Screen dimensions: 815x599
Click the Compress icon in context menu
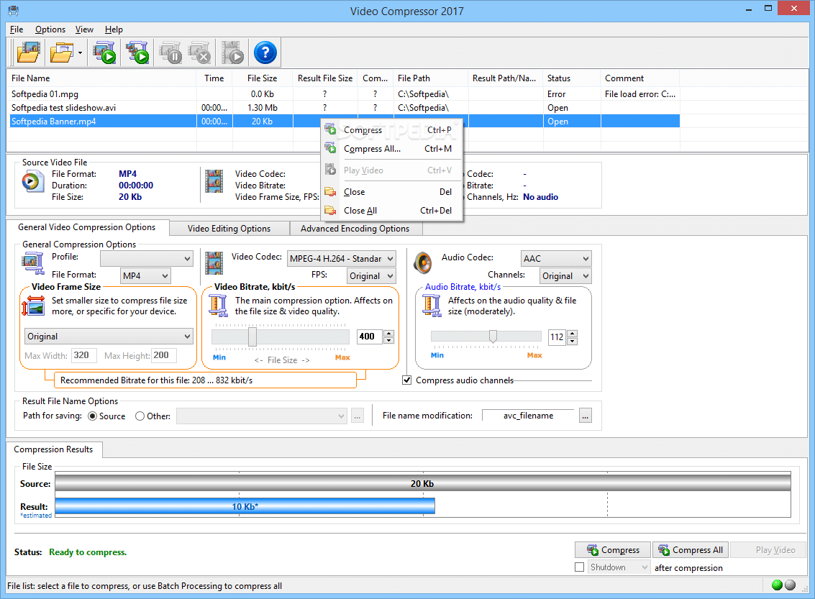click(331, 129)
